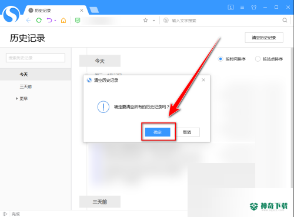Minimize the browser window
This screenshot has height=217, width=294.
point(265,8)
